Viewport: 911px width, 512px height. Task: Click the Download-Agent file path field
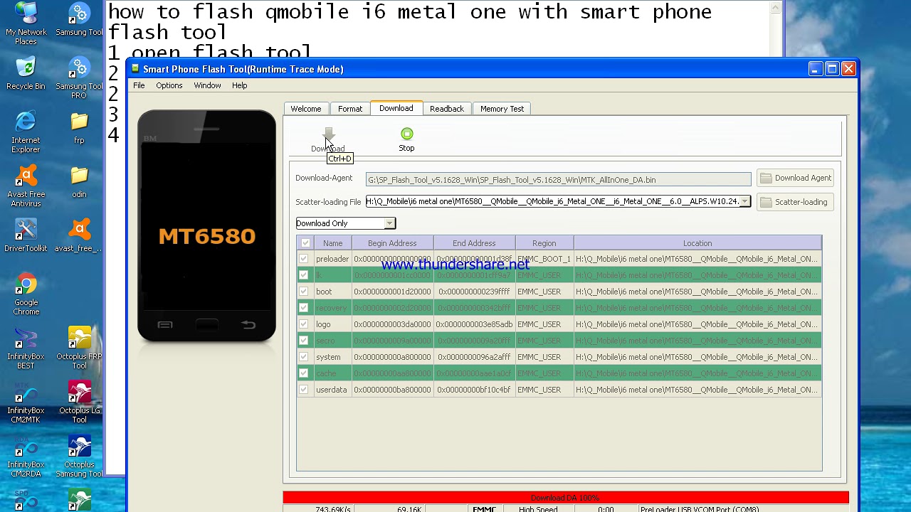[559, 180]
